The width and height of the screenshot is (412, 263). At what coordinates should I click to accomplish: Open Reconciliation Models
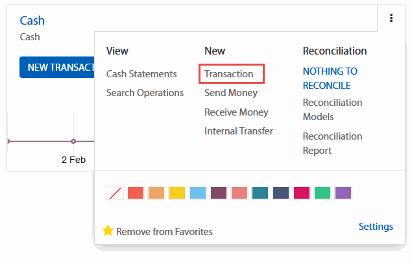pyautogui.click(x=332, y=110)
